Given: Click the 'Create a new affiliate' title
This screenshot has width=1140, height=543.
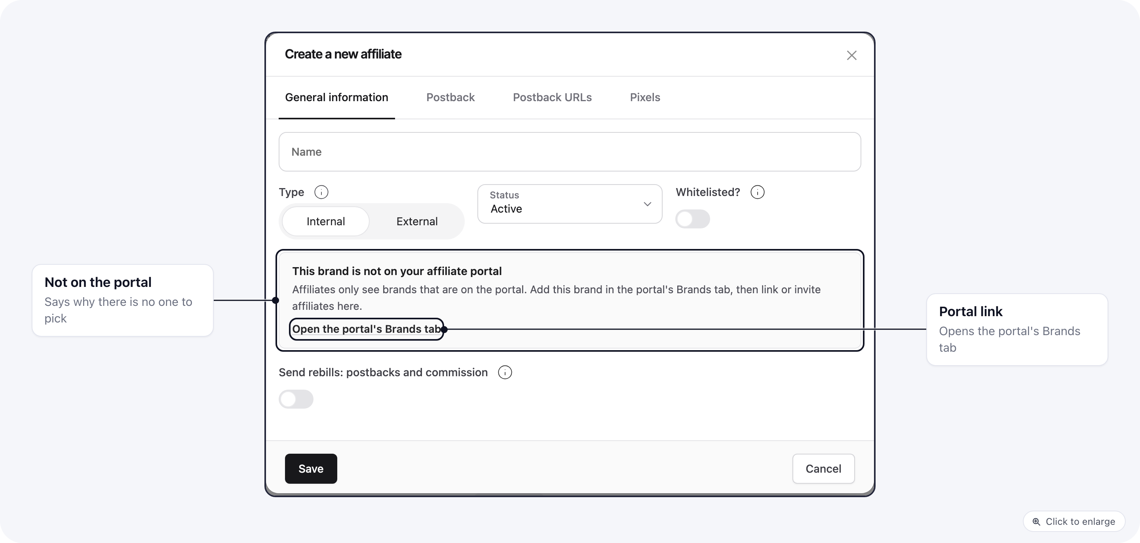Looking at the screenshot, I should pos(343,54).
